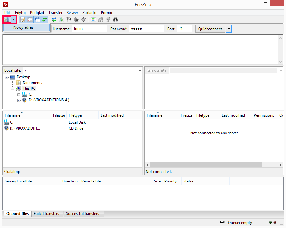Select C: Local Disk row in file list

pos(72,122)
